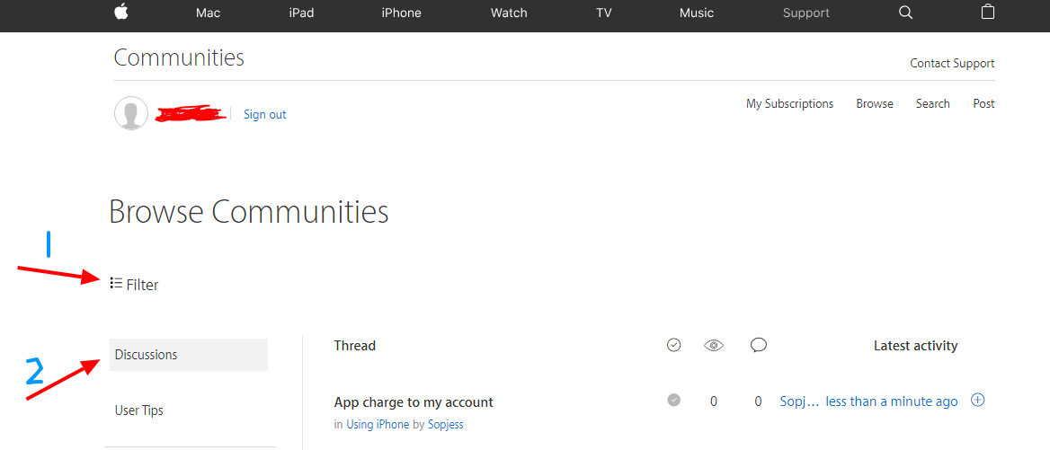
Task: Open the Support menu
Action: pyautogui.click(x=806, y=13)
